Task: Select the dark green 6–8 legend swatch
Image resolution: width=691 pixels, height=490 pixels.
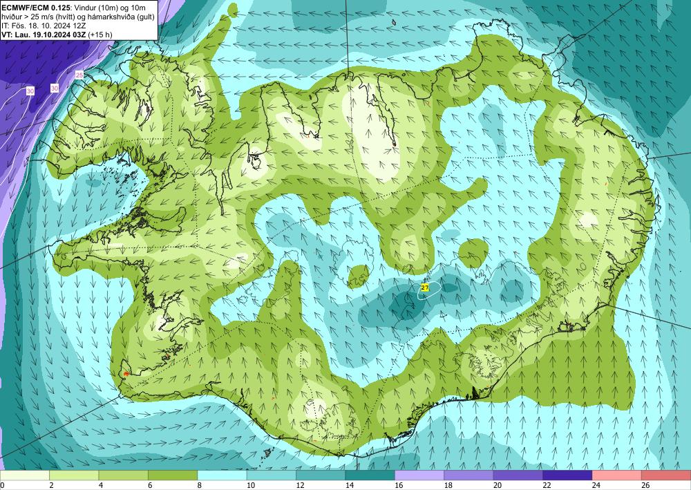Action: [x=173, y=475]
